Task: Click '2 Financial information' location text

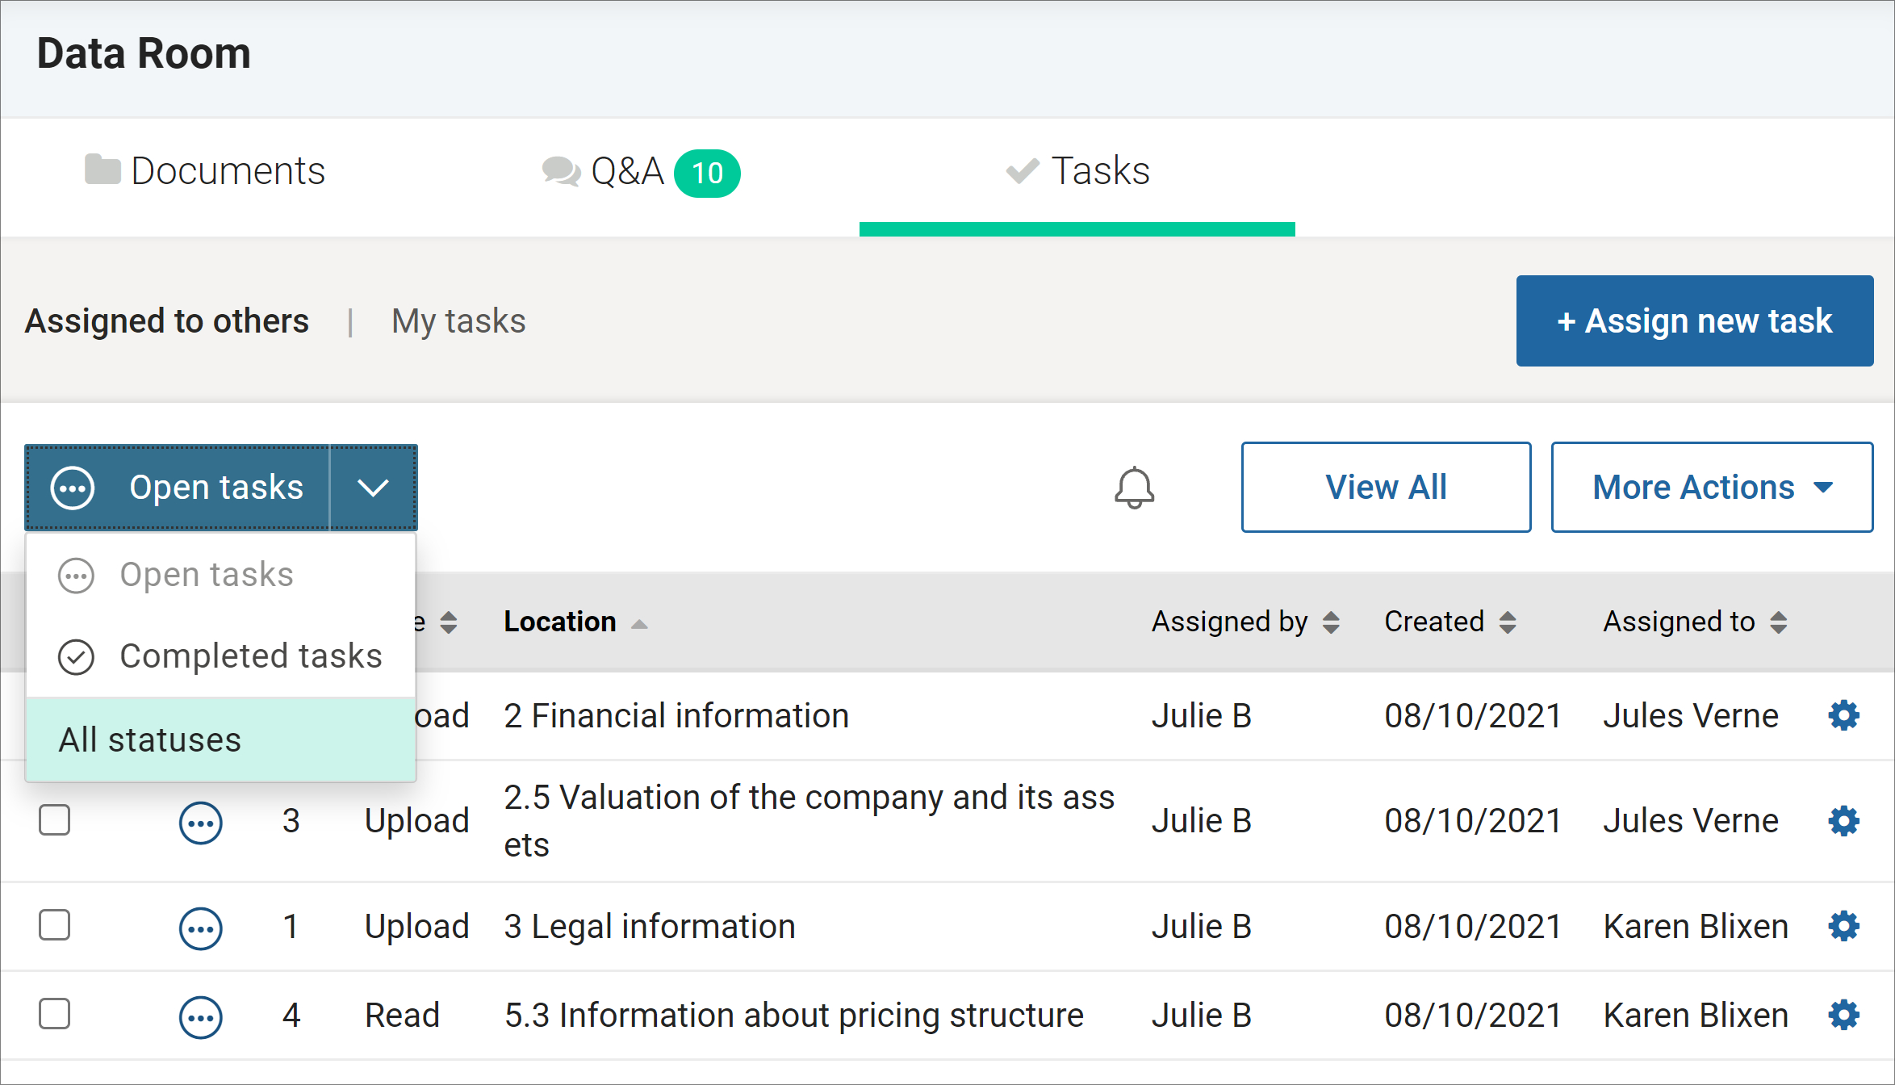Action: click(x=676, y=715)
